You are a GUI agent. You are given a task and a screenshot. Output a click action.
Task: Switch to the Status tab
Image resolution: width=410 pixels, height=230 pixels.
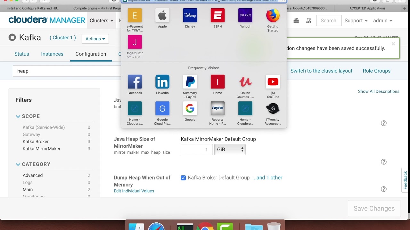[x=22, y=54]
